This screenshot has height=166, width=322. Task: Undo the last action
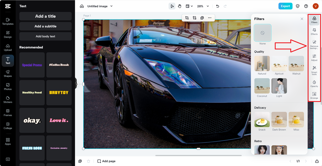pos(218,6)
